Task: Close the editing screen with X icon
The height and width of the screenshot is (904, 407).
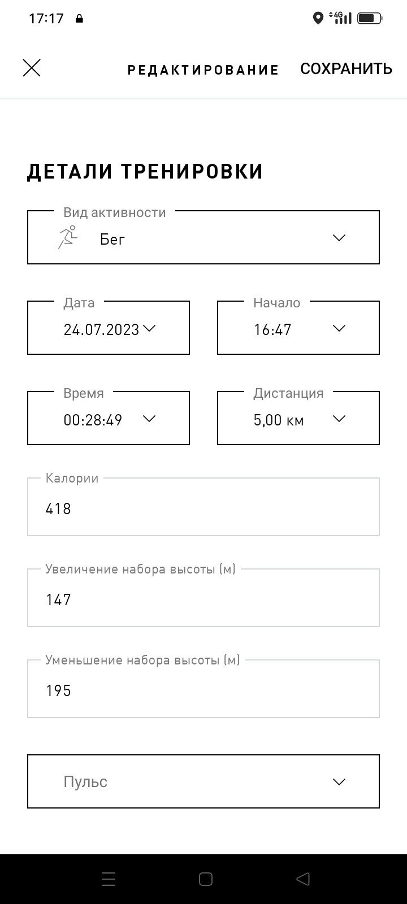Action: coord(32,68)
